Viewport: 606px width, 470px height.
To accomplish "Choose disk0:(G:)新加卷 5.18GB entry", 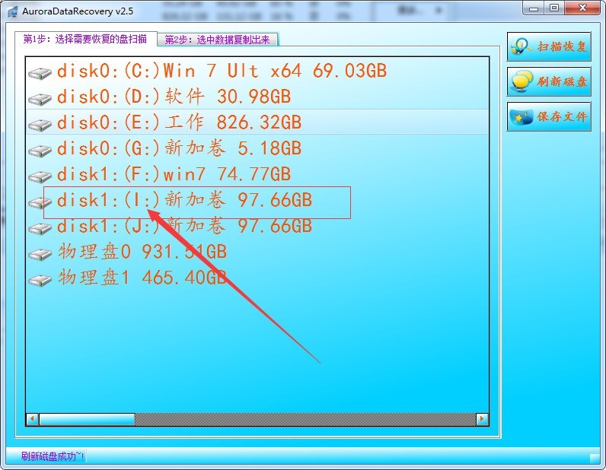I will coord(180,148).
